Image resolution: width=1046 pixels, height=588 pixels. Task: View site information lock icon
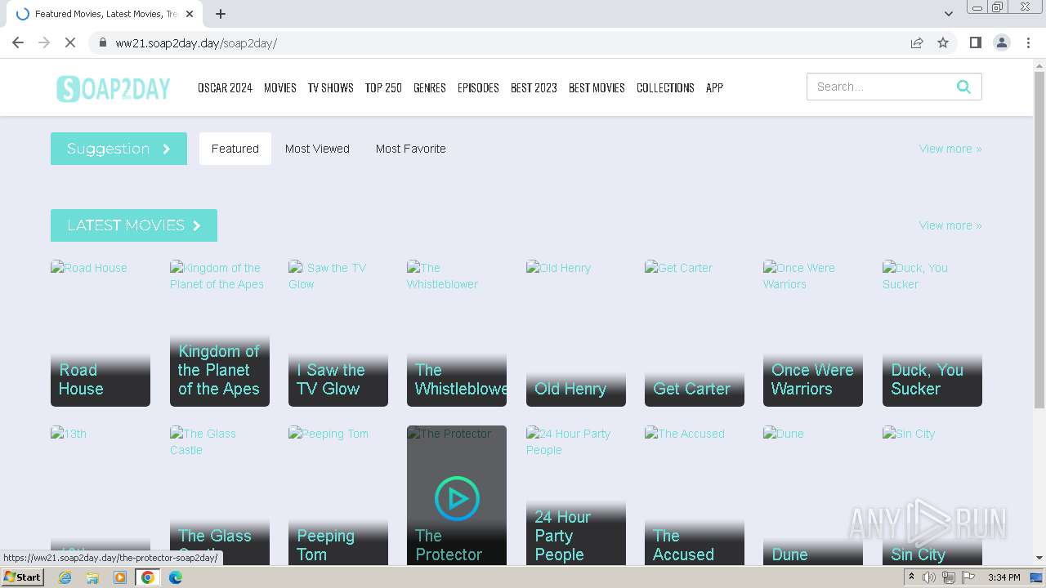pos(102,42)
